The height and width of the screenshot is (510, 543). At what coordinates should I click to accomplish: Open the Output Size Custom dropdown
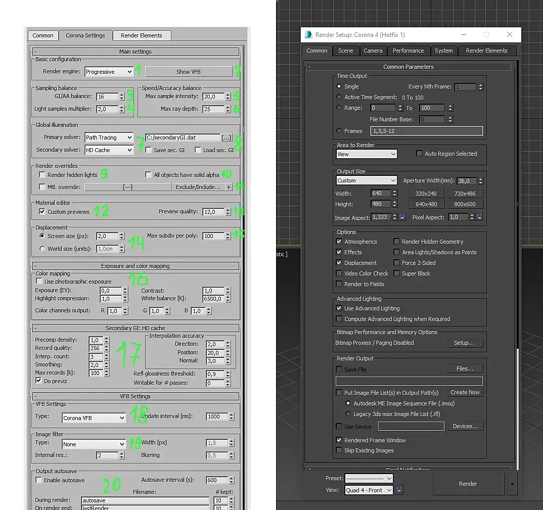(367, 180)
